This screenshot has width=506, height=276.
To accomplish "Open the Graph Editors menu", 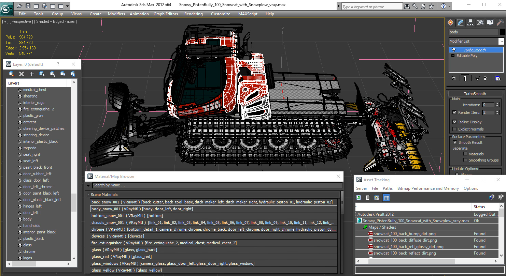I will [166, 14].
